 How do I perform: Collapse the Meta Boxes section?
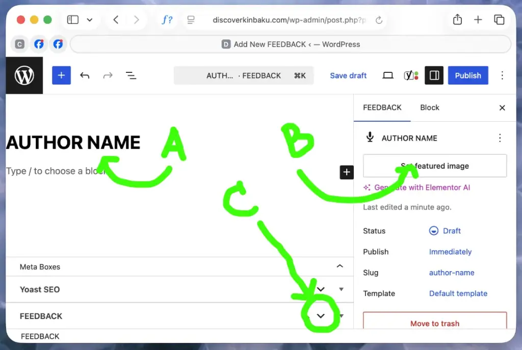(340, 266)
